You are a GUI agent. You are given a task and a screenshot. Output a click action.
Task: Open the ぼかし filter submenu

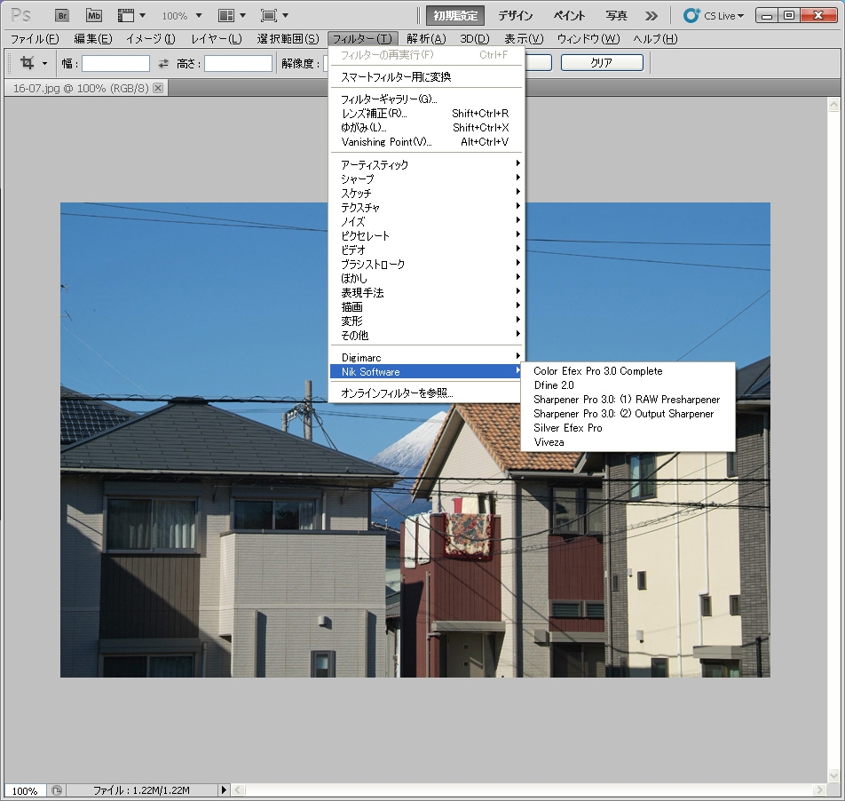355,278
